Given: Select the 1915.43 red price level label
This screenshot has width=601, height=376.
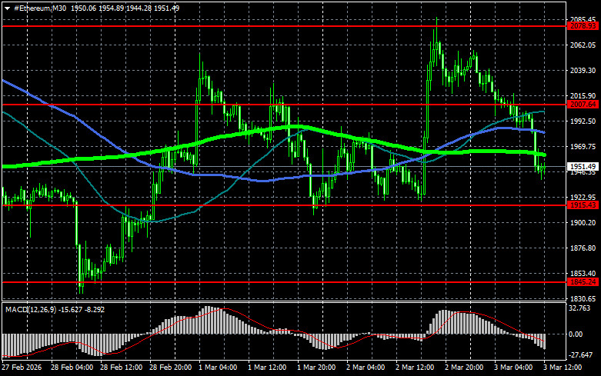Looking at the screenshot, I should click(583, 205).
